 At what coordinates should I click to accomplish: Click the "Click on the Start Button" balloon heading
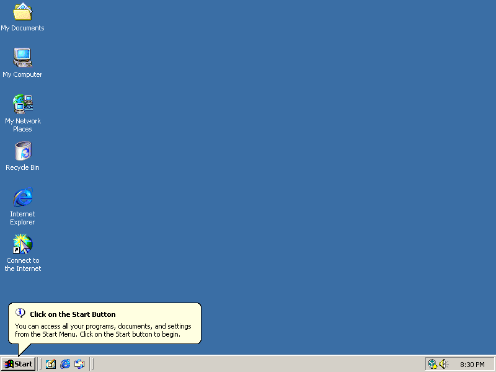coord(73,314)
